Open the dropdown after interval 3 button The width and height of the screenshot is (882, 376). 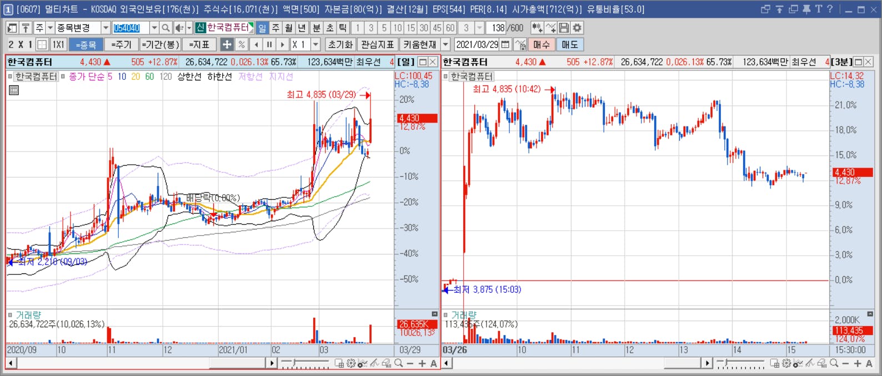point(480,28)
